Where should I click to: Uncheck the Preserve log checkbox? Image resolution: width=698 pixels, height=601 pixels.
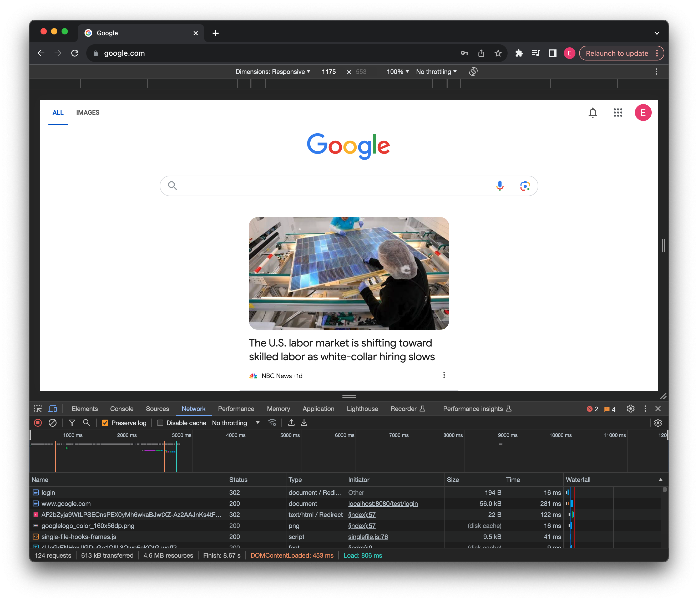coord(105,423)
